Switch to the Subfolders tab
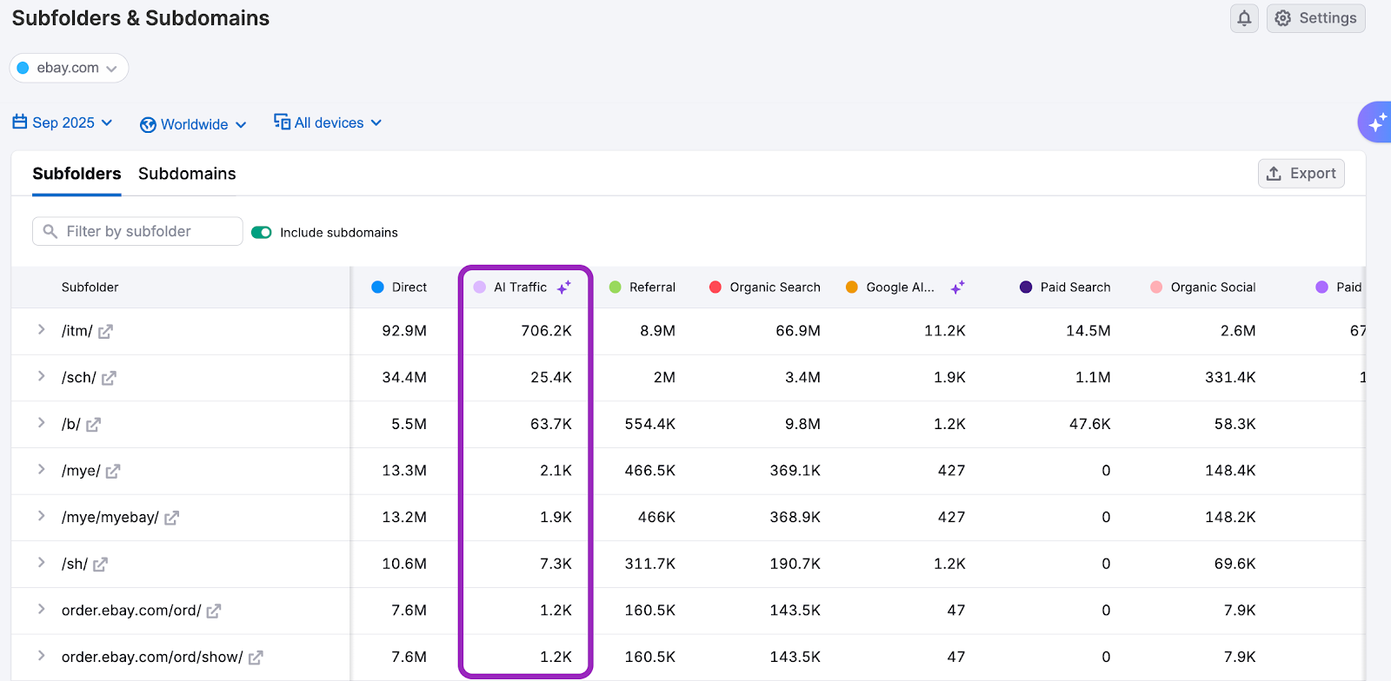The height and width of the screenshot is (681, 1391). pyautogui.click(x=77, y=174)
